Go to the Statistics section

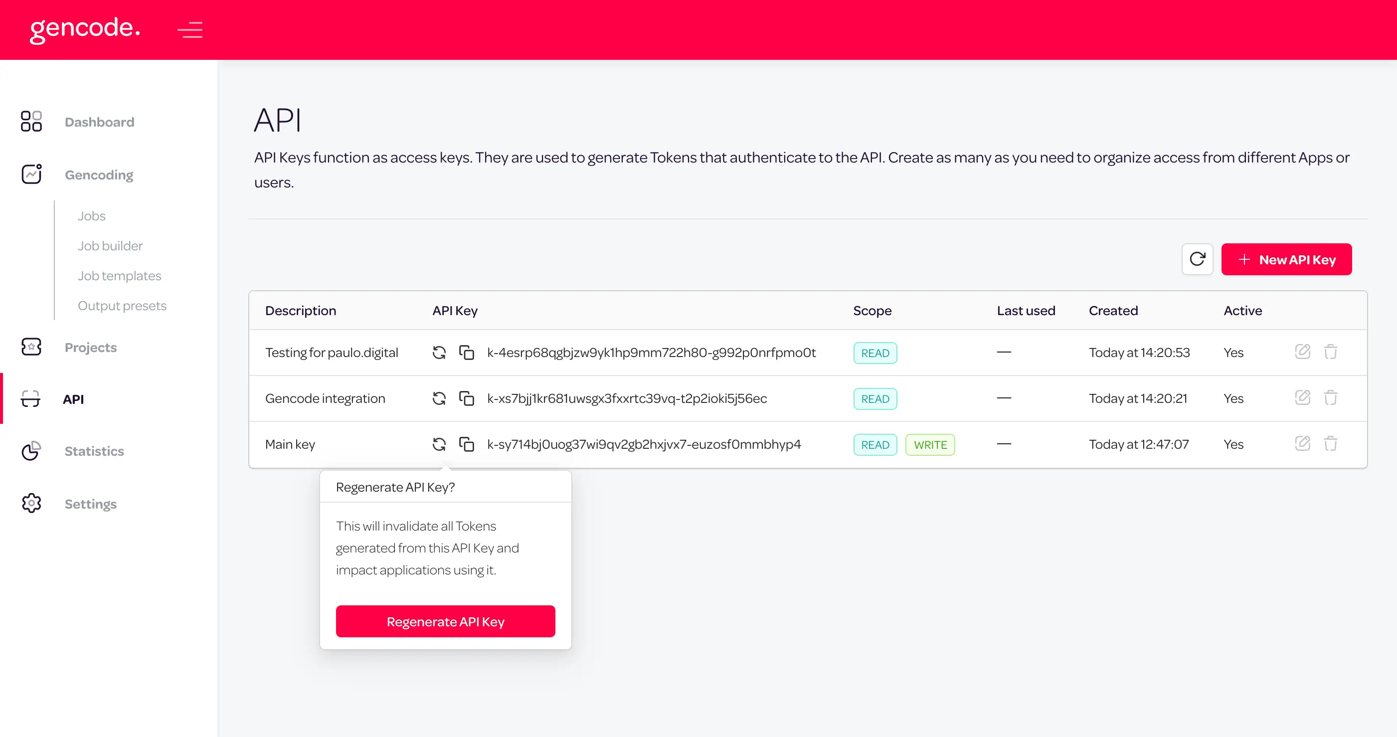pyautogui.click(x=94, y=451)
